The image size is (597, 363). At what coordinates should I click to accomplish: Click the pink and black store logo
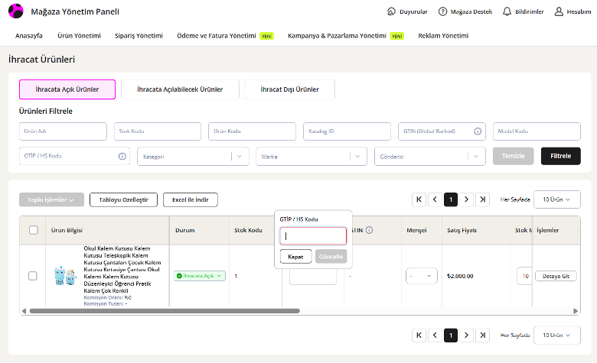tap(15, 11)
